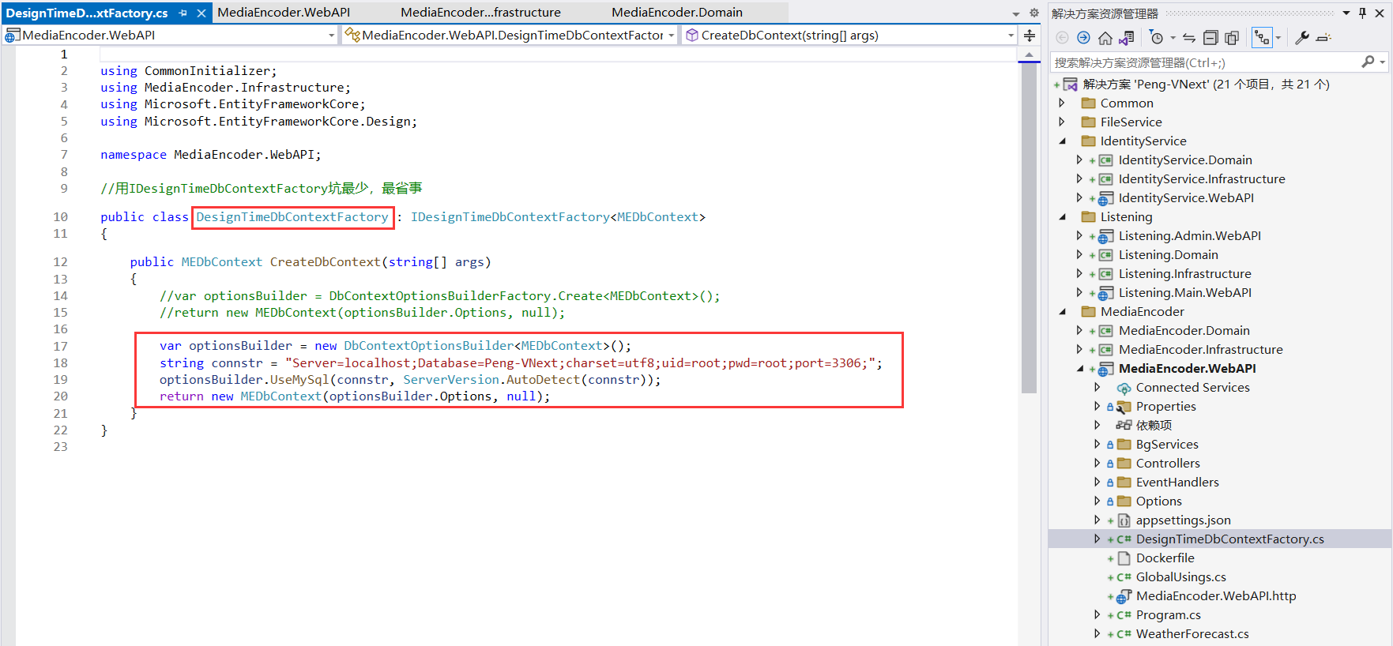The height and width of the screenshot is (646, 1393).
Task: Expand the IdentityService.Domain project
Action: pos(1079,160)
